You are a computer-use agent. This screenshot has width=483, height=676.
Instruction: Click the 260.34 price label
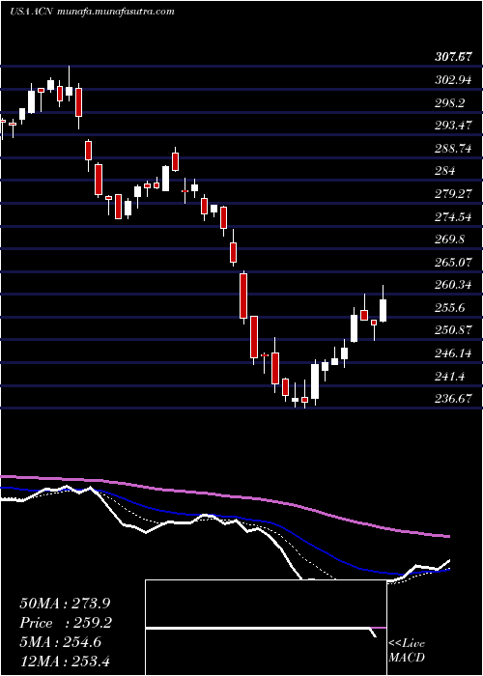click(x=453, y=285)
